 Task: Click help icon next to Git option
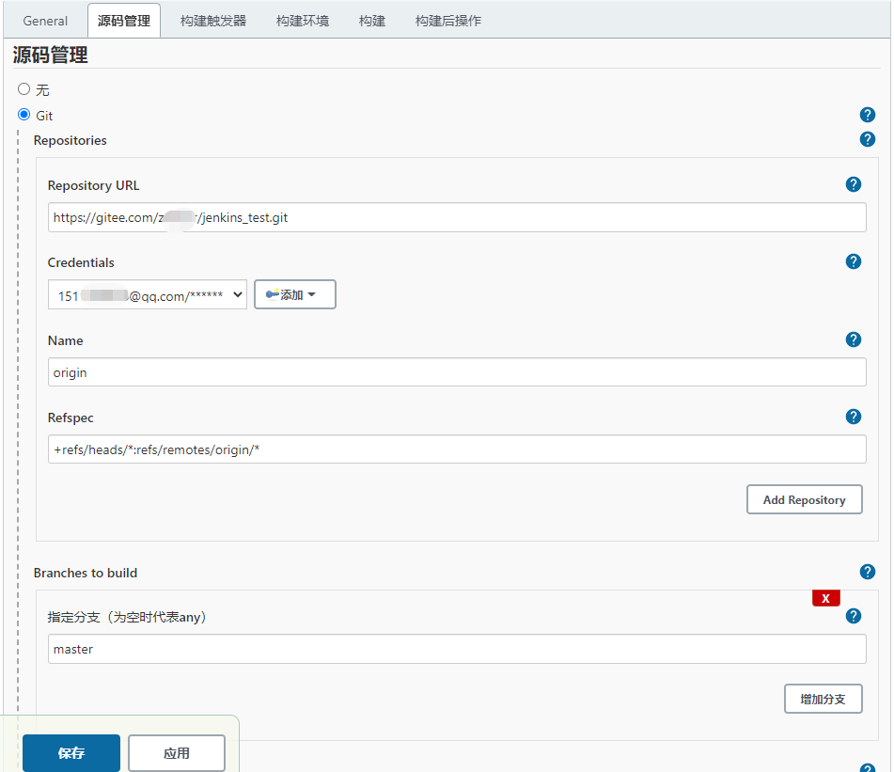867,115
